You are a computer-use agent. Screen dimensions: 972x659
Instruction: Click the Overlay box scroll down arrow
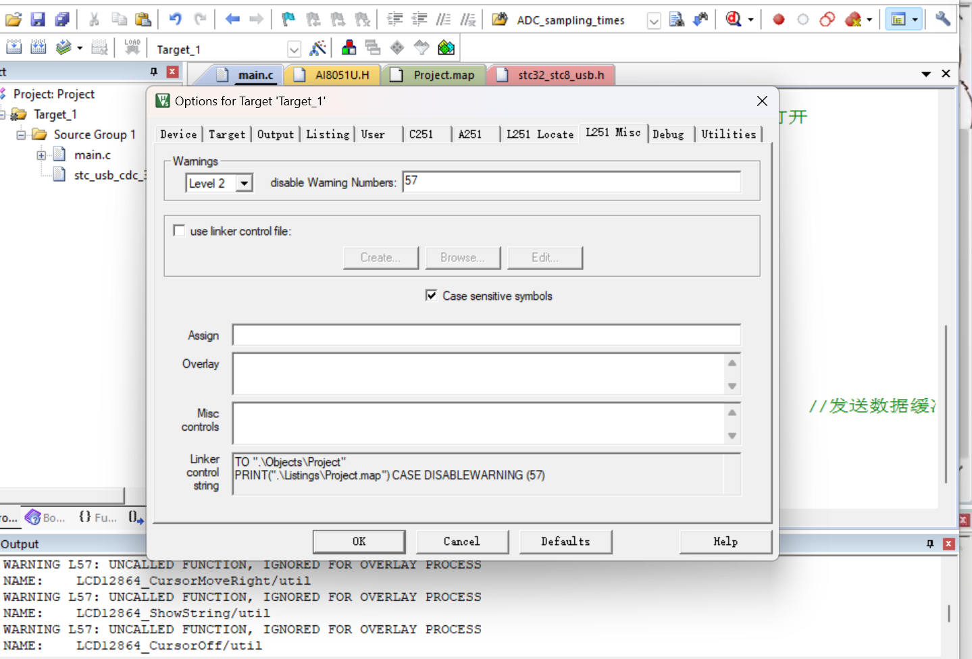click(x=732, y=386)
